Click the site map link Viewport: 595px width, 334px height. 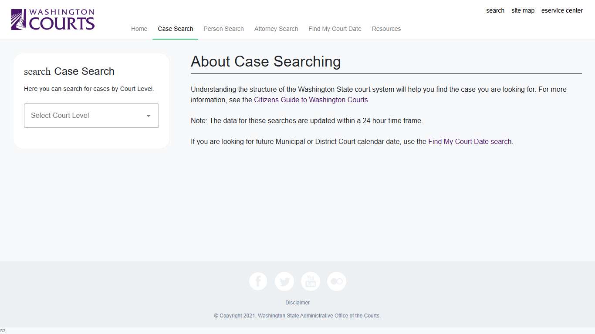tap(523, 10)
